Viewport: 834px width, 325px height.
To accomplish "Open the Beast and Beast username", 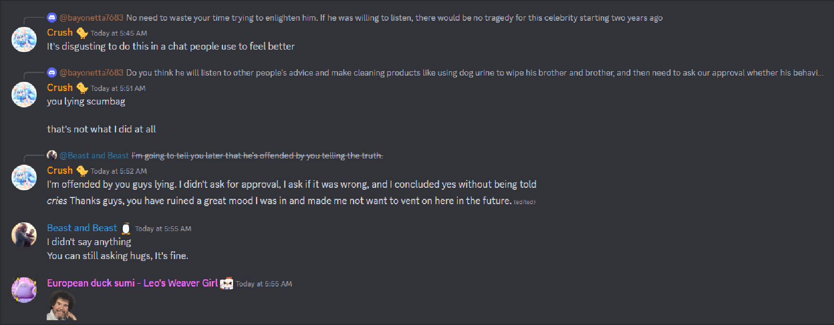I will pos(82,228).
